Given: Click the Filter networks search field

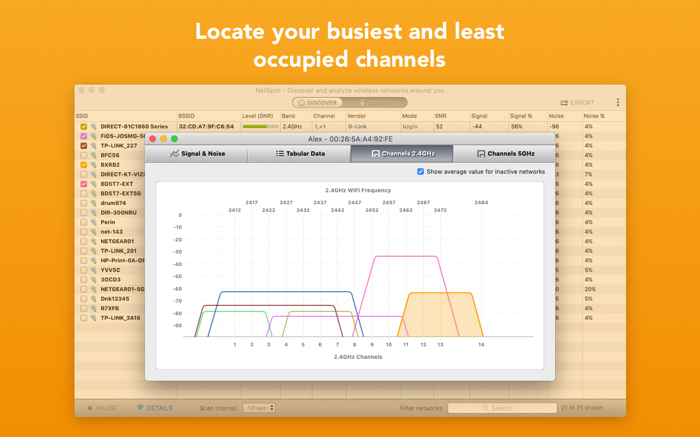Looking at the screenshot, I should tap(502, 408).
